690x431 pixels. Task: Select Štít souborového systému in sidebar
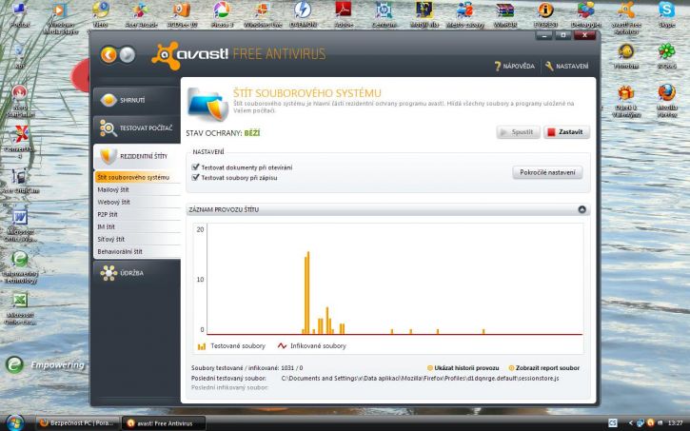[137, 177]
